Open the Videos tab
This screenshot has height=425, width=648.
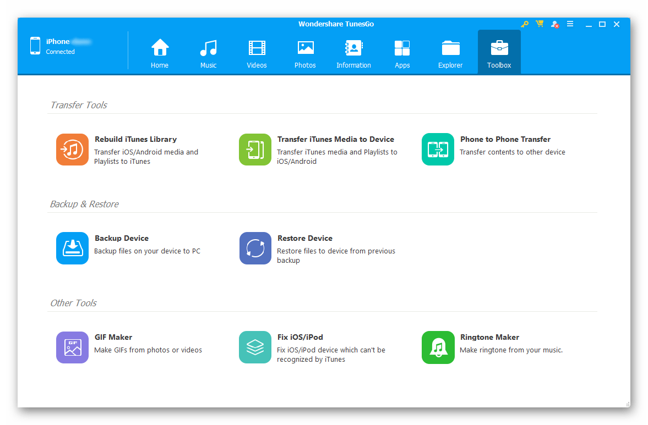(x=257, y=53)
